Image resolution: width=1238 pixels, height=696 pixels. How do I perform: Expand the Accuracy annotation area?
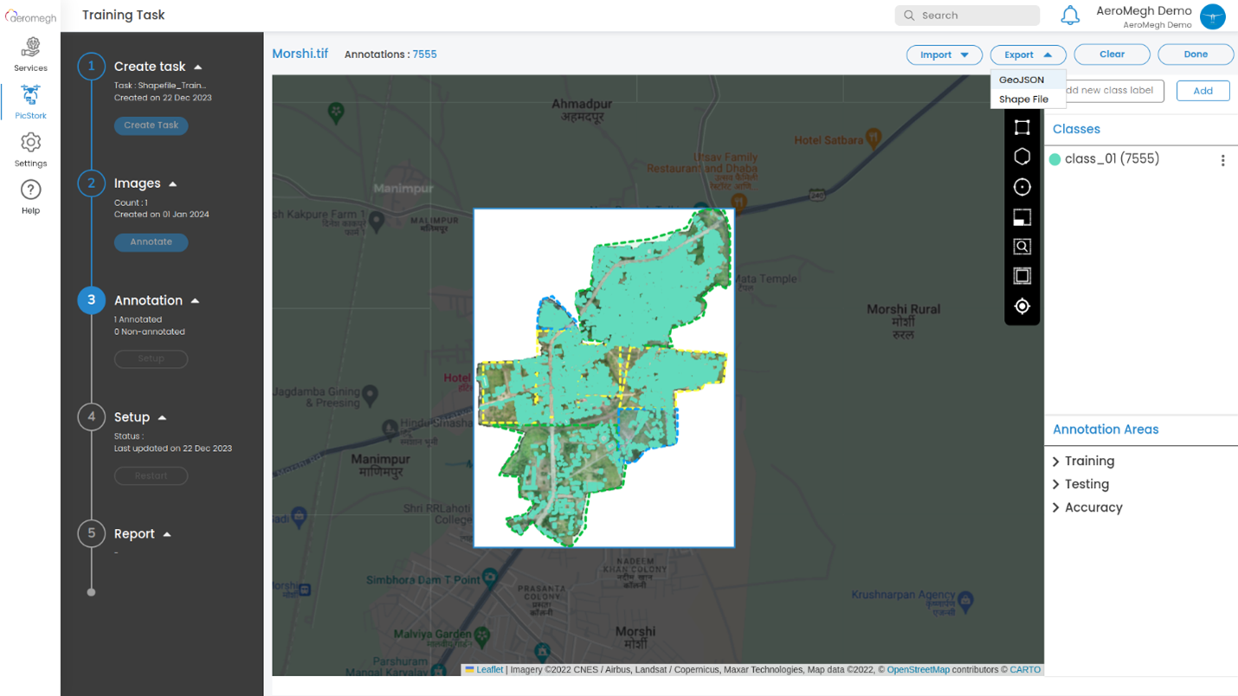click(1093, 508)
